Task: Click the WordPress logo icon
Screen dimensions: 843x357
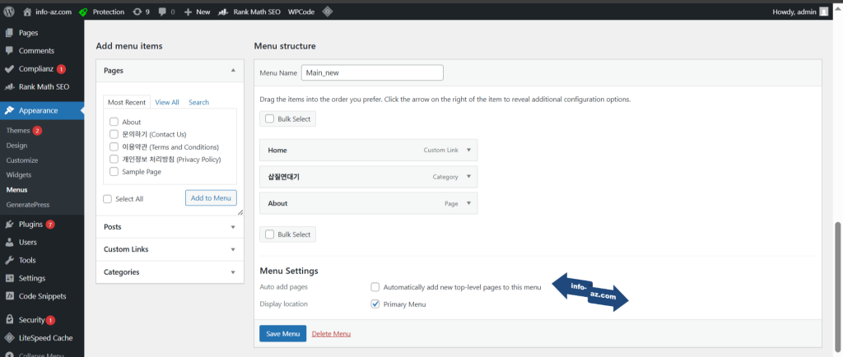Action: 9,12
